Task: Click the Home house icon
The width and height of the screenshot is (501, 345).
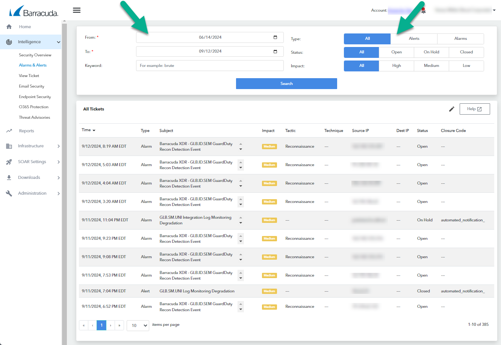Action: tap(9, 27)
